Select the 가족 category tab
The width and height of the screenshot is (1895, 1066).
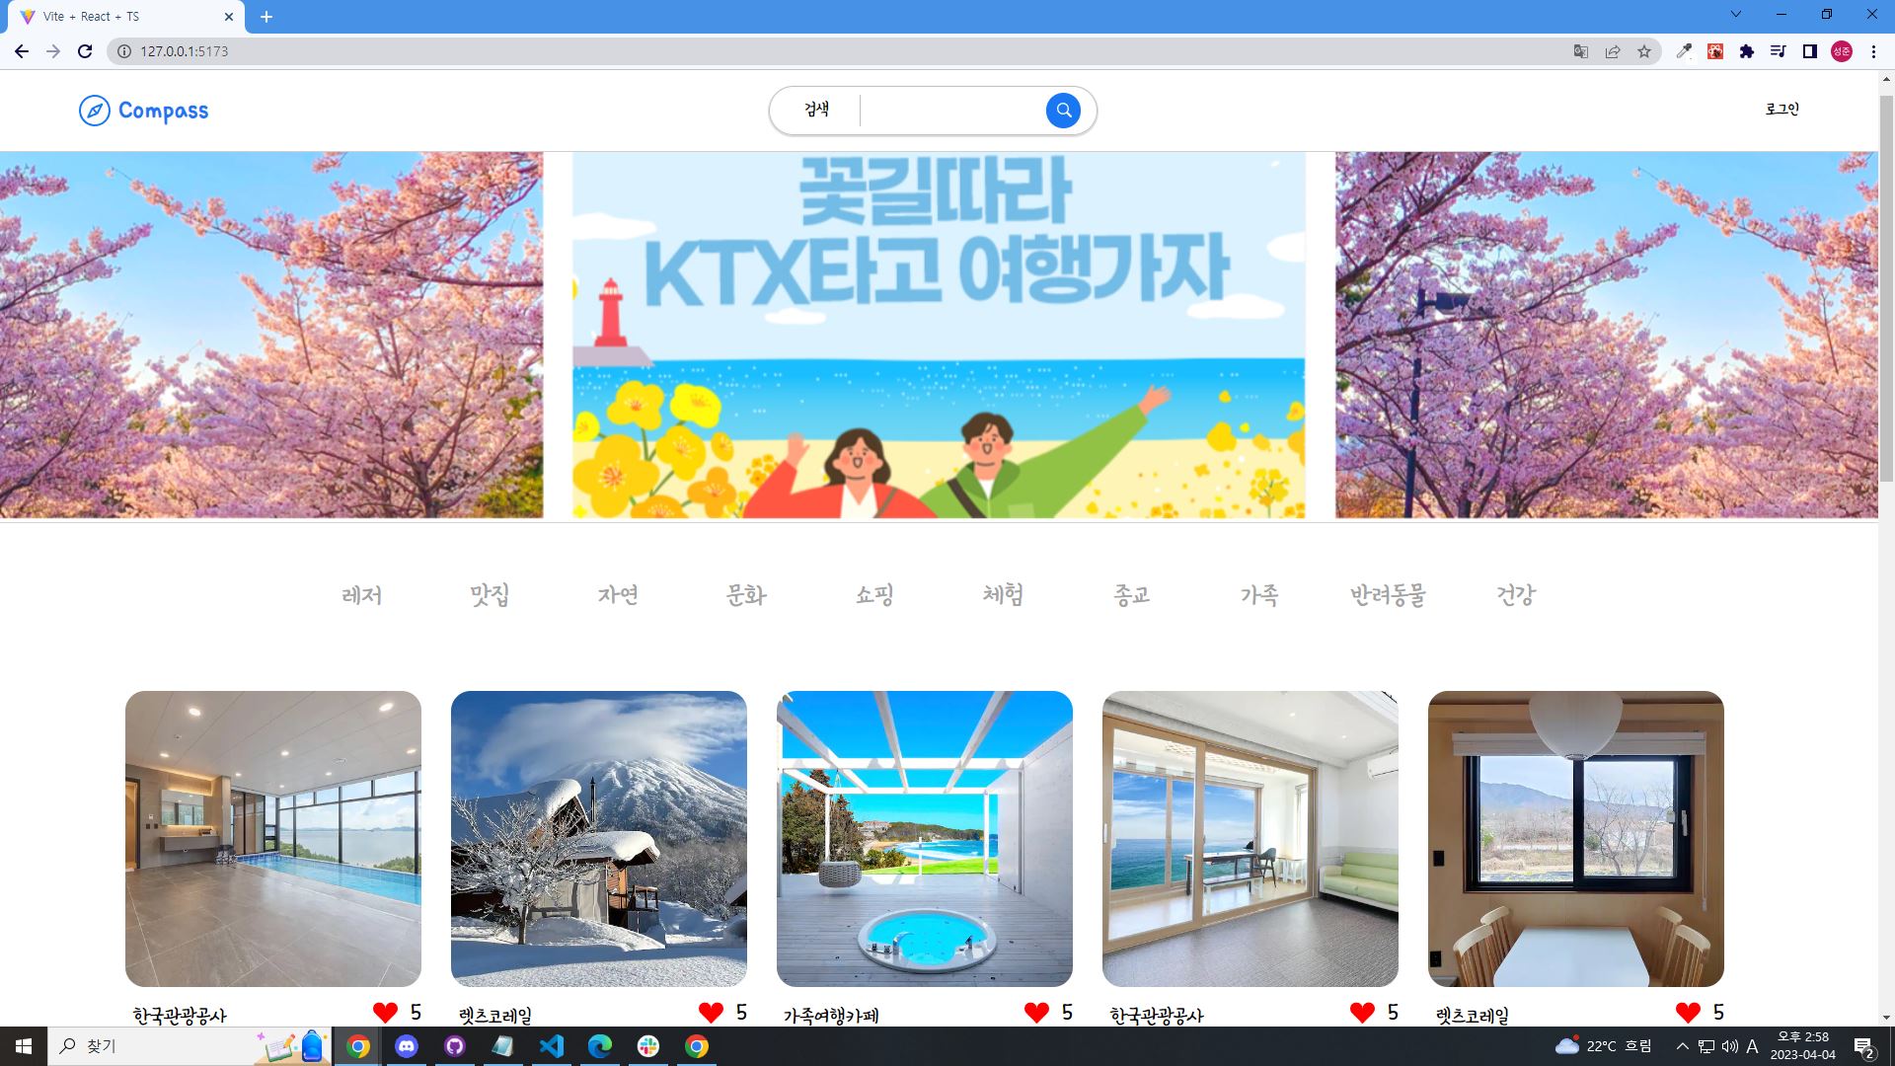tap(1259, 595)
